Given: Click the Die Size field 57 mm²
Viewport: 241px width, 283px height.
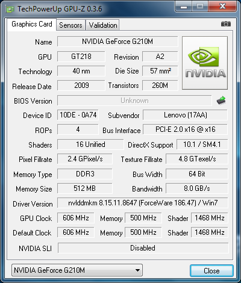Looking at the screenshot, I should tap(160, 71).
